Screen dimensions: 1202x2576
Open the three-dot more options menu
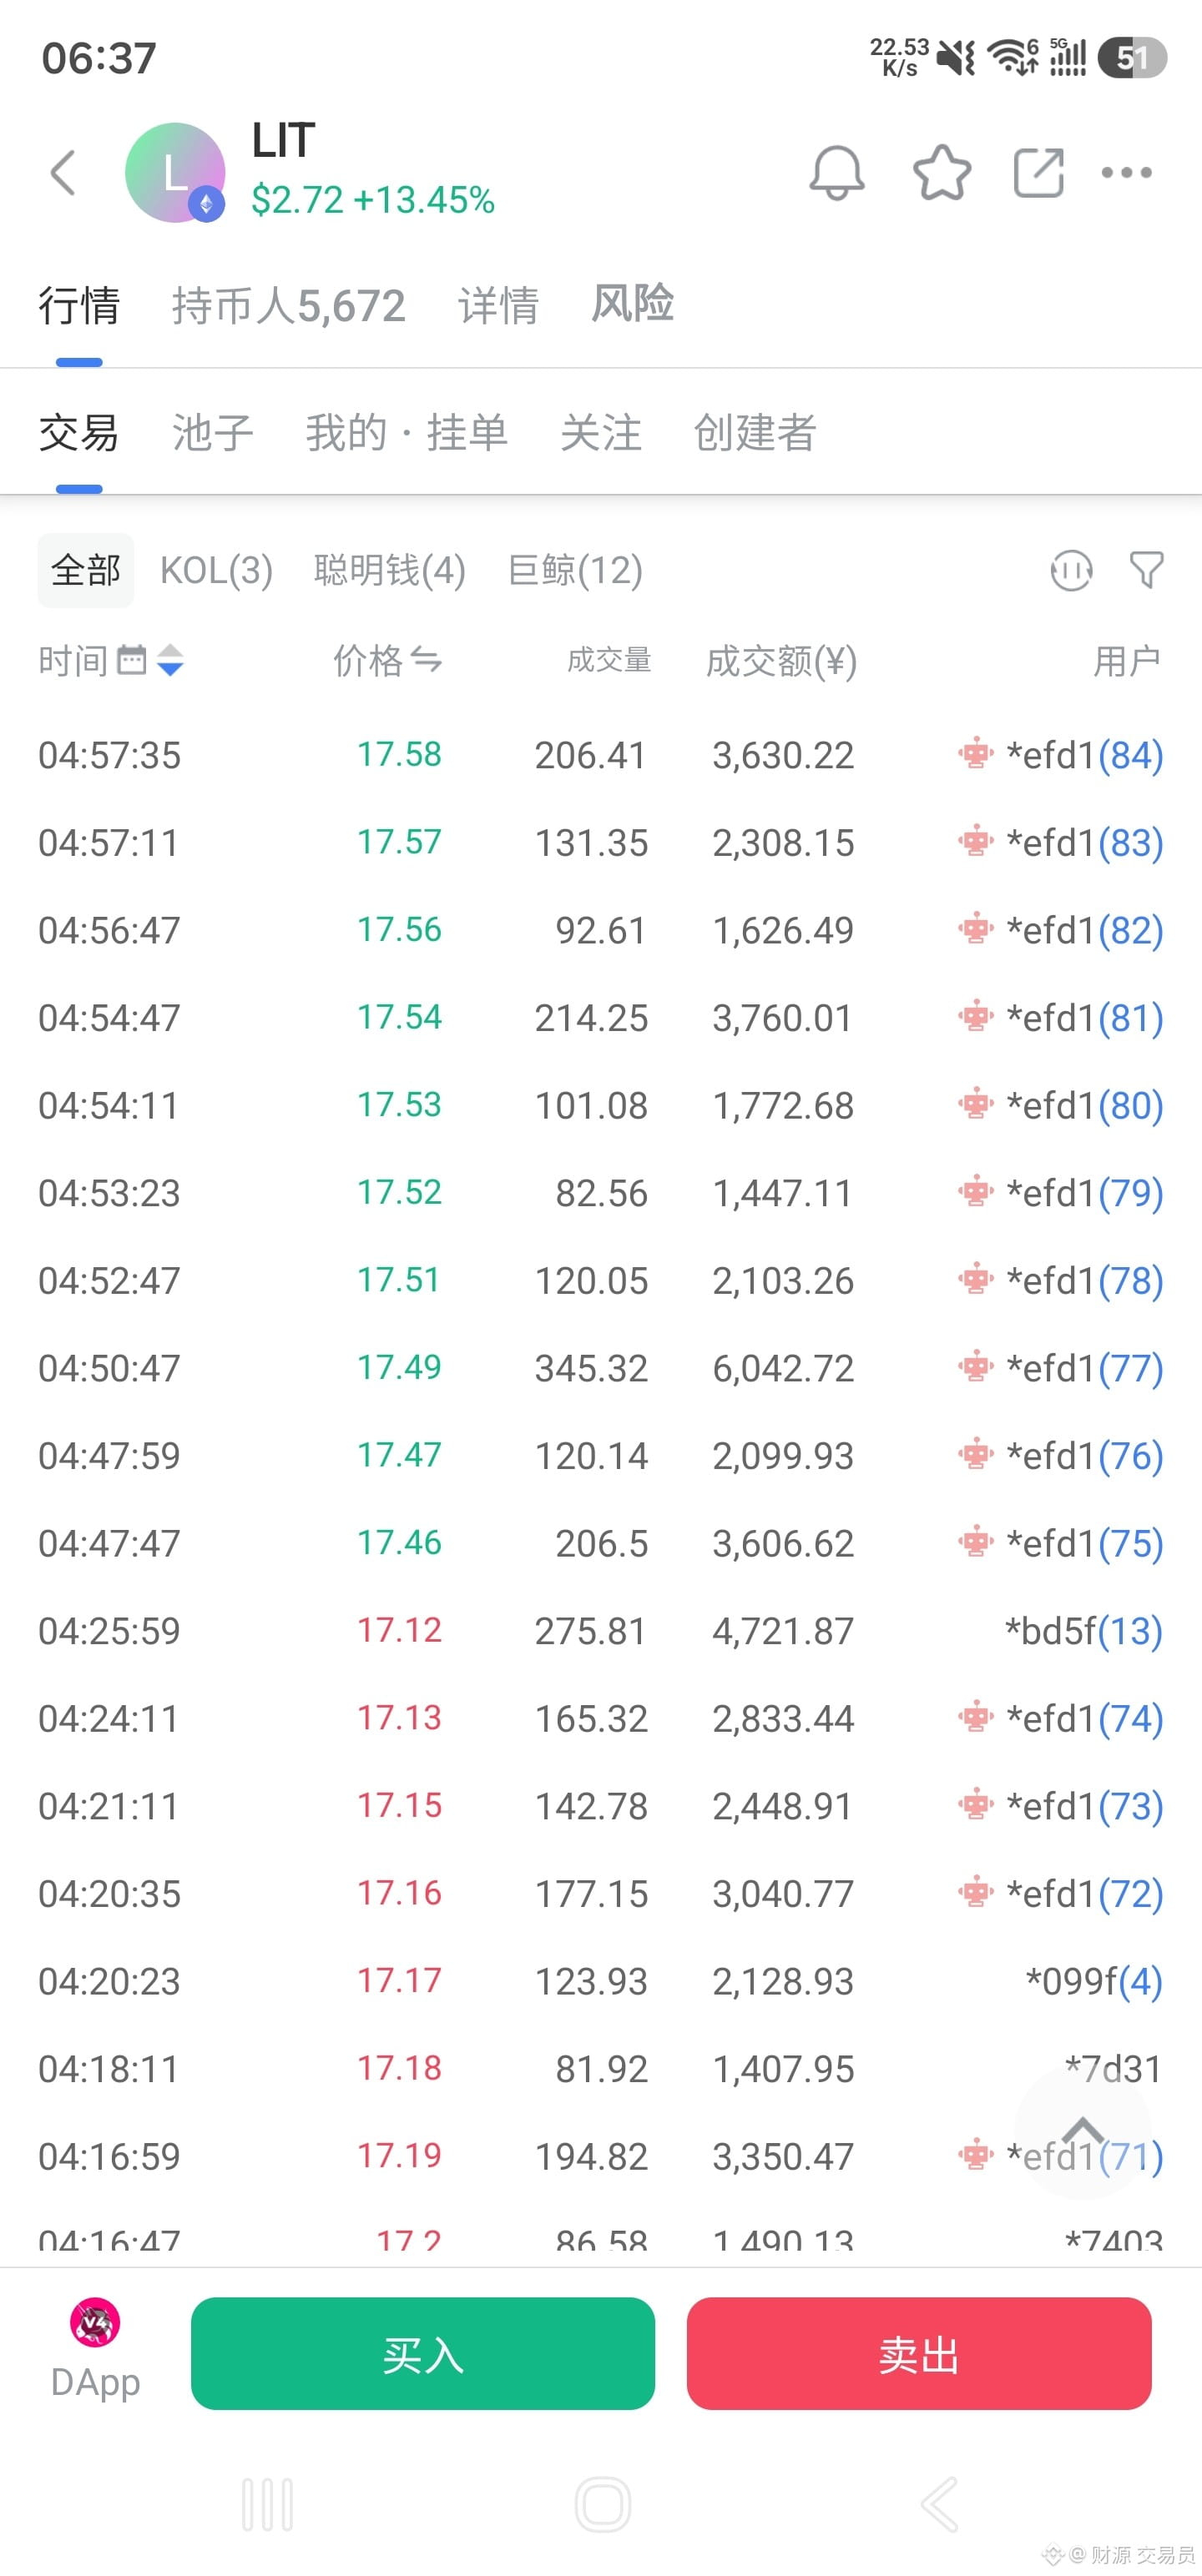pos(1126,172)
